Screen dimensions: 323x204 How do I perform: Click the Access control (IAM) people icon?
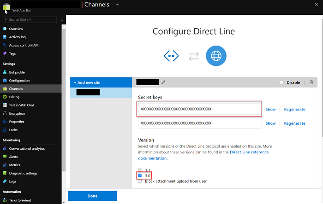(5, 45)
